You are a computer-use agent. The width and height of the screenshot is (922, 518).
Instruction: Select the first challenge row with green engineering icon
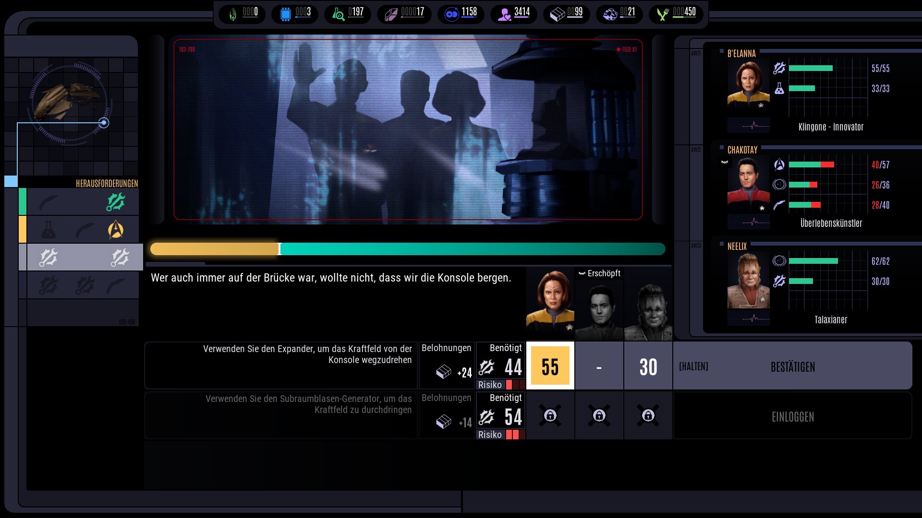coord(83,202)
